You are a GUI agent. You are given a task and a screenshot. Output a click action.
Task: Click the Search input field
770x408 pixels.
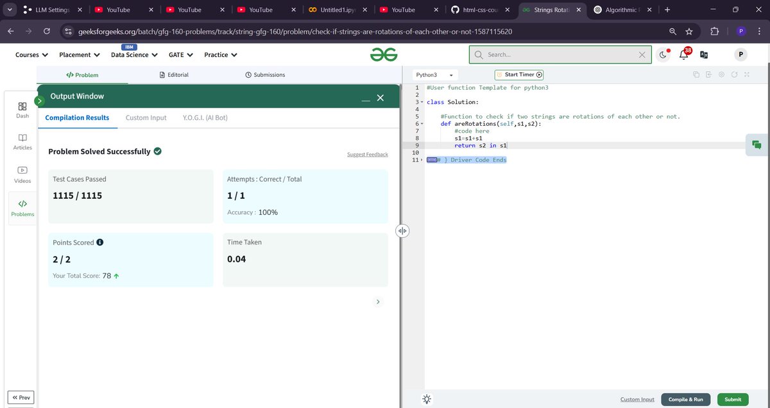[x=560, y=55]
